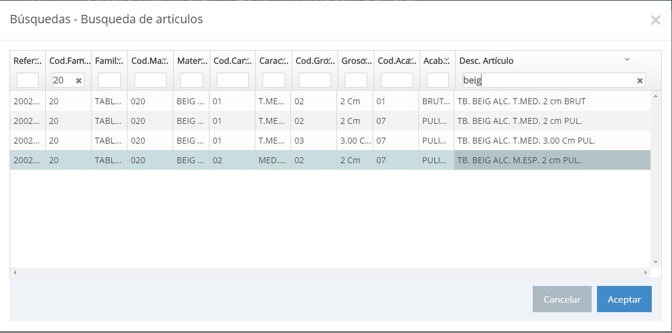Click the Cancelar button
The image size is (672, 333).
coord(562,299)
